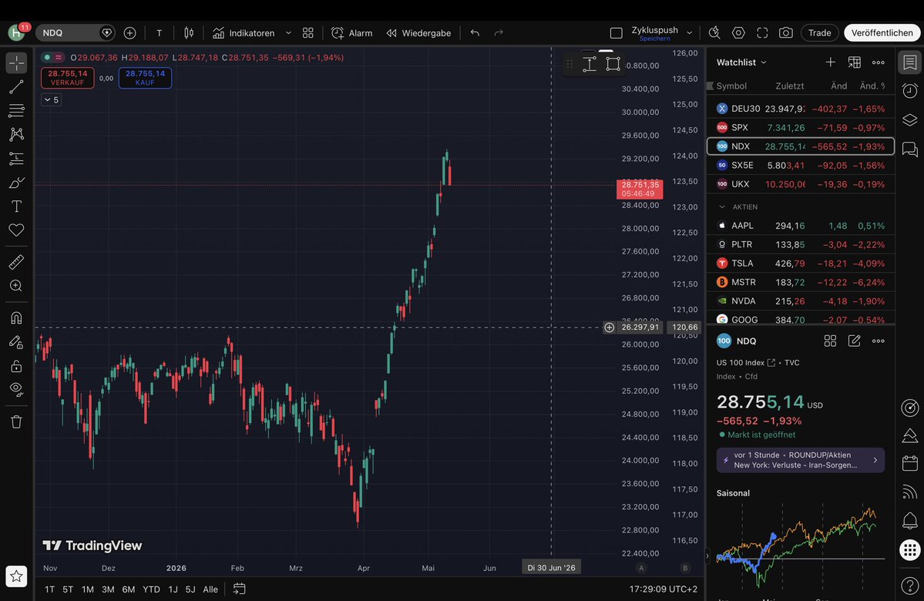
Task: Open the alerts panel clock icon
Action: 910,90
